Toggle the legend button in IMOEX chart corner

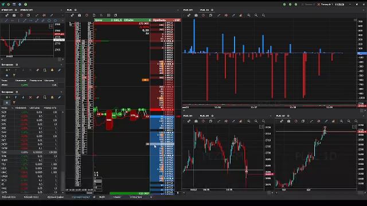(x=50, y=26)
